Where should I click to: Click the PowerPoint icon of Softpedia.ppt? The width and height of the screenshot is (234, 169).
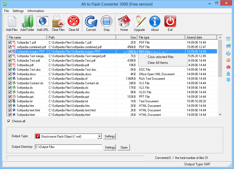pyautogui.click(x=14, y=96)
